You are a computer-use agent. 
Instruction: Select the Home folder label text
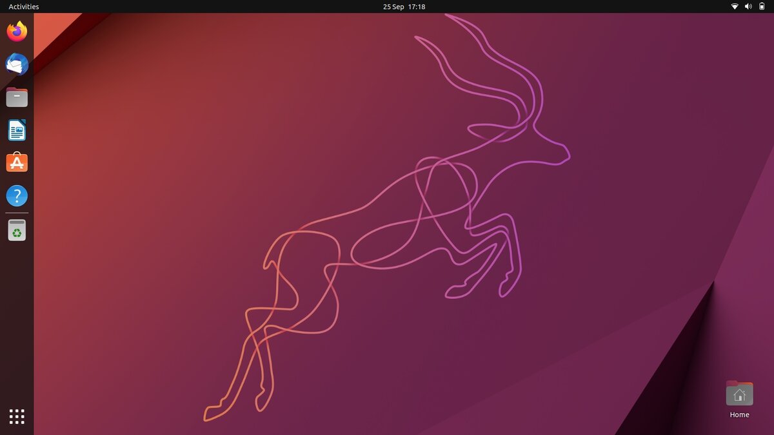pos(739,414)
